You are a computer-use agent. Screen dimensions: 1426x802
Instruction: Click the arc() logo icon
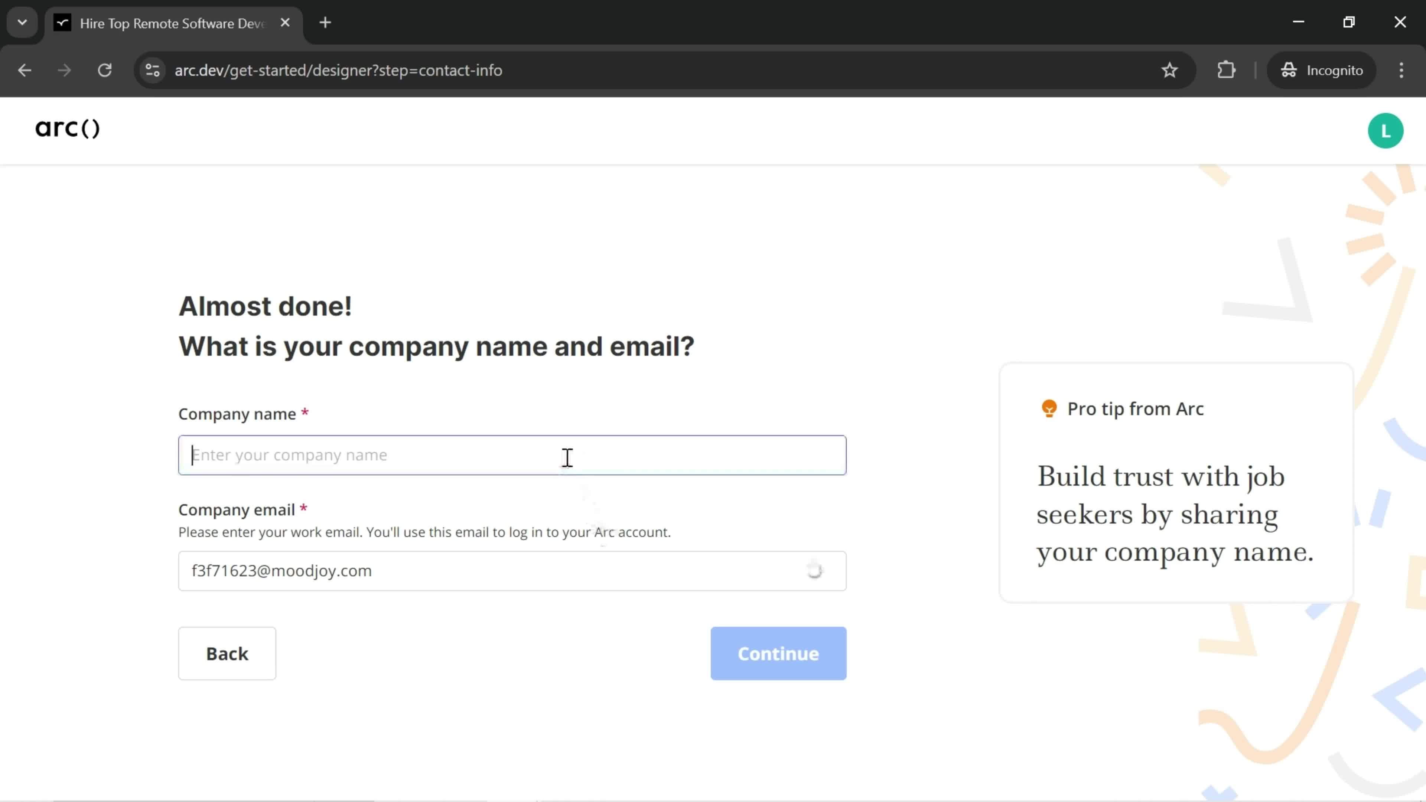coord(66,128)
